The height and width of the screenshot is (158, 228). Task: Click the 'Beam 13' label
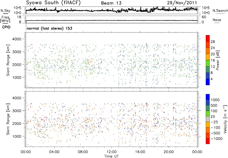pyautogui.click(x=111, y=3)
